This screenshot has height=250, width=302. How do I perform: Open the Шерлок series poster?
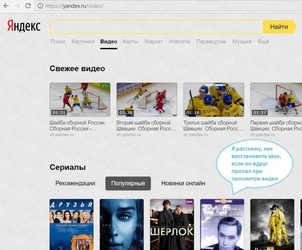(x=172, y=224)
